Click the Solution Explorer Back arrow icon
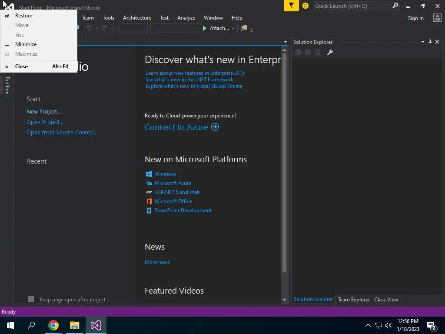 click(298, 52)
